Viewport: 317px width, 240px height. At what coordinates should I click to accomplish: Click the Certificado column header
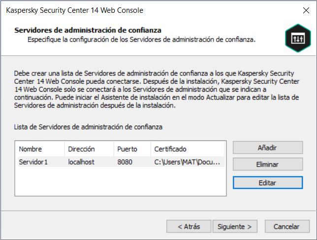point(170,149)
